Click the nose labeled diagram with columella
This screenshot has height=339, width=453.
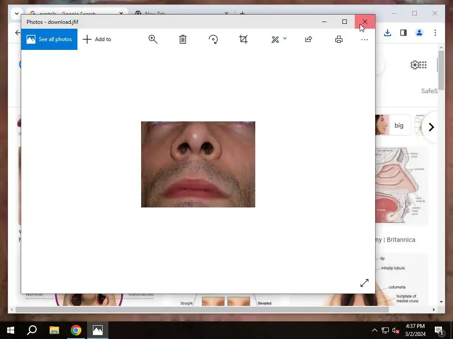pyautogui.click(x=402, y=279)
